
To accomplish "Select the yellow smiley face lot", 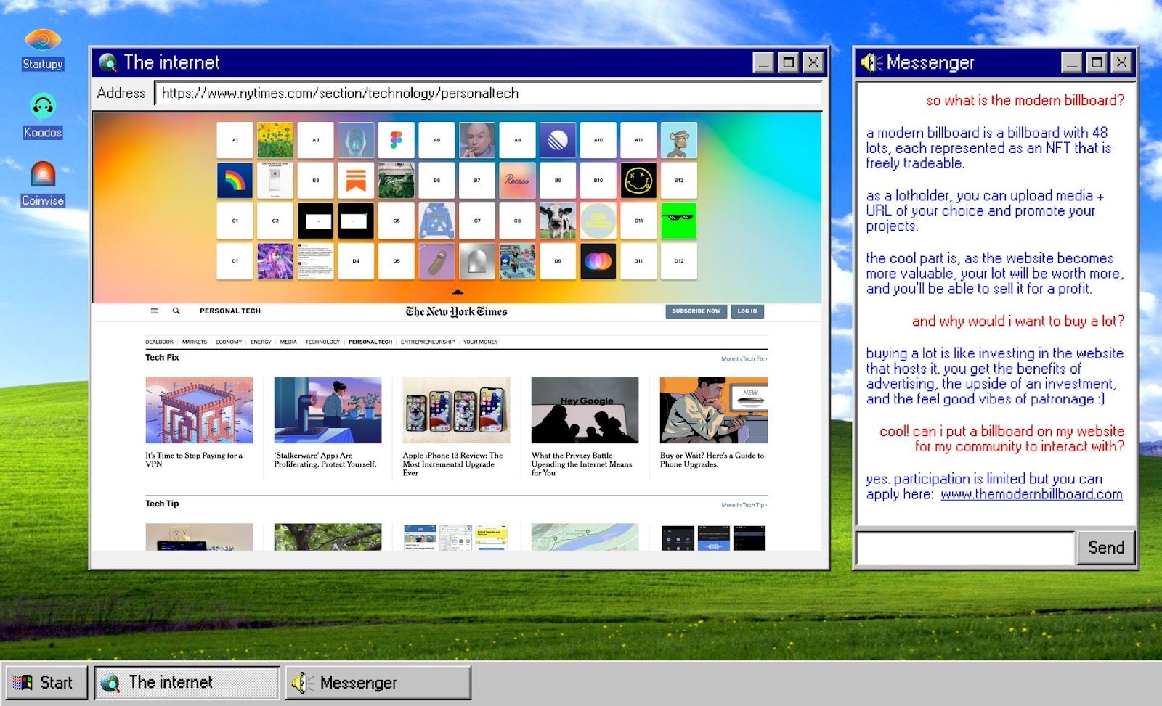I will click(x=638, y=181).
